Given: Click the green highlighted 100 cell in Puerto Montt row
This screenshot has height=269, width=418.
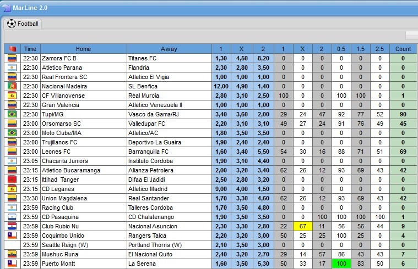Looking at the screenshot, I should point(341,264).
